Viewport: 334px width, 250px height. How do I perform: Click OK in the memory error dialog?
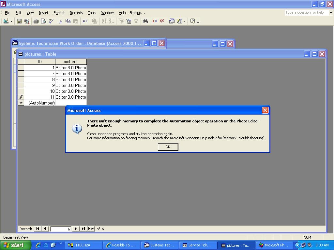point(168,147)
